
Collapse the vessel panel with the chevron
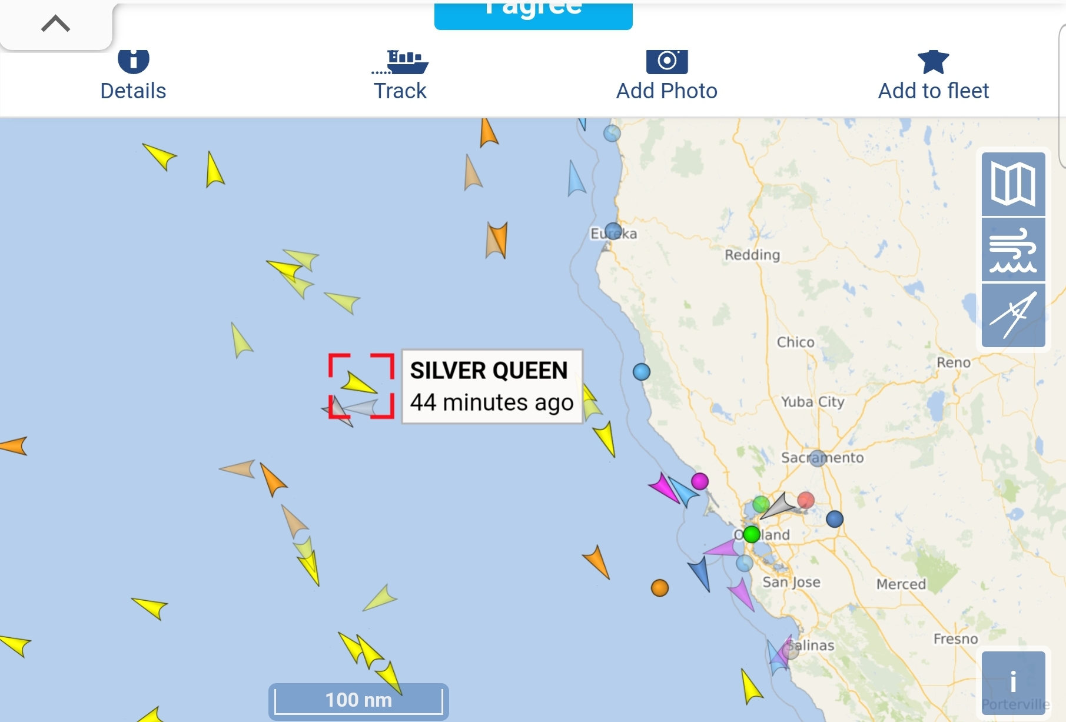56,24
